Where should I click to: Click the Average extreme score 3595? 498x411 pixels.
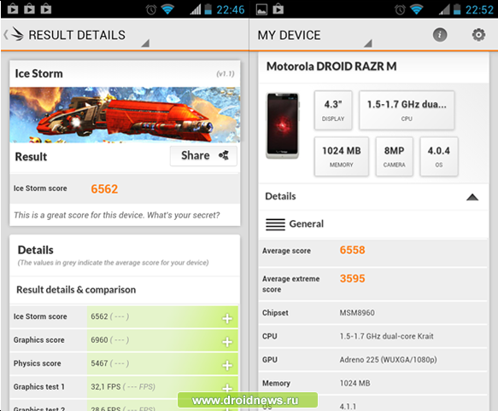352,279
